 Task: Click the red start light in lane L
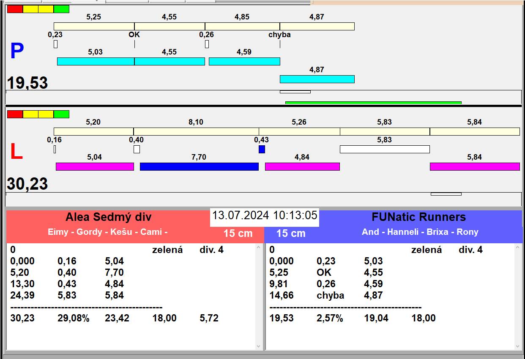click(15, 114)
